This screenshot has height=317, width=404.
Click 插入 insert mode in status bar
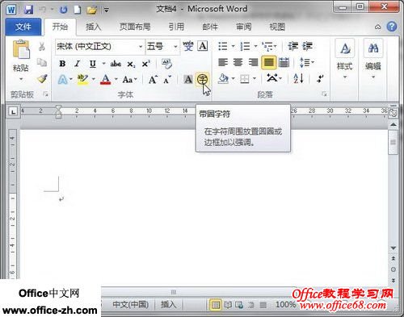tap(168, 304)
